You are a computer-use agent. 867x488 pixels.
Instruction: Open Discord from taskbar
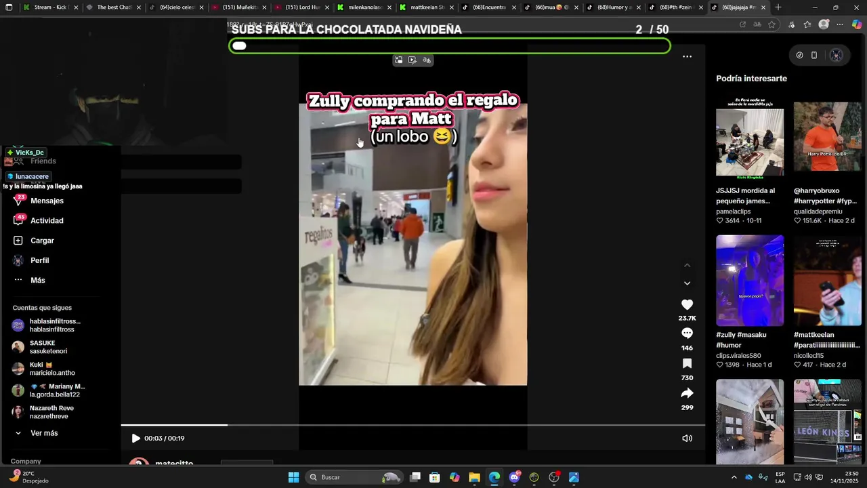tap(514, 477)
